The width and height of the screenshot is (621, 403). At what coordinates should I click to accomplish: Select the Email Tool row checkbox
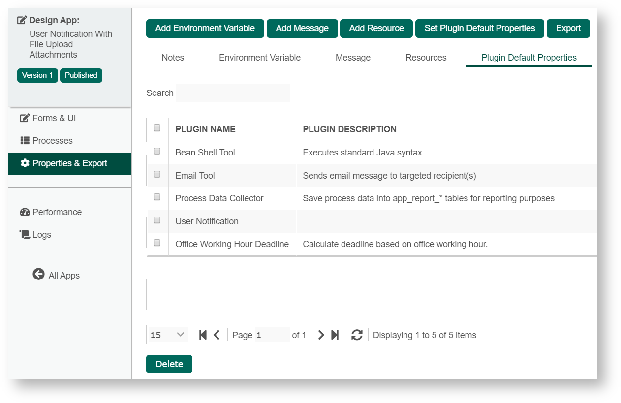[x=157, y=174]
